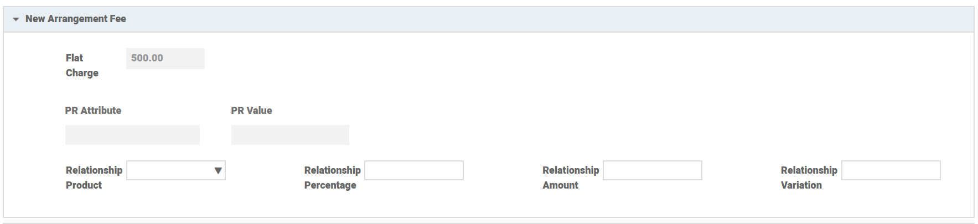Click the Flat Charge label
This screenshot has width=978, height=224.
click(81, 65)
